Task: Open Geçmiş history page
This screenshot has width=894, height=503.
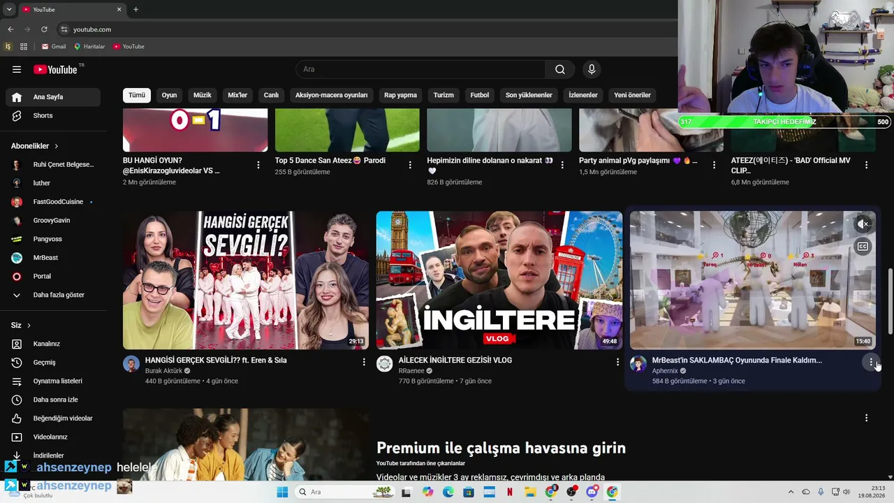Action: [53, 363]
